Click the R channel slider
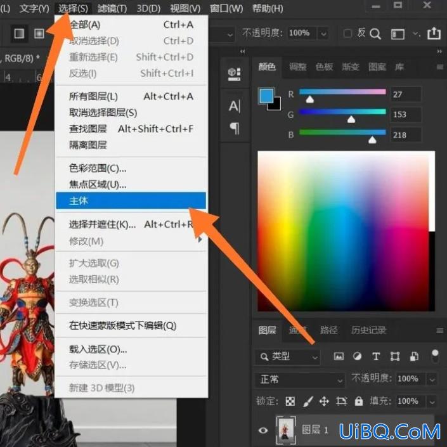The height and width of the screenshot is (447, 447). [342, 92]
